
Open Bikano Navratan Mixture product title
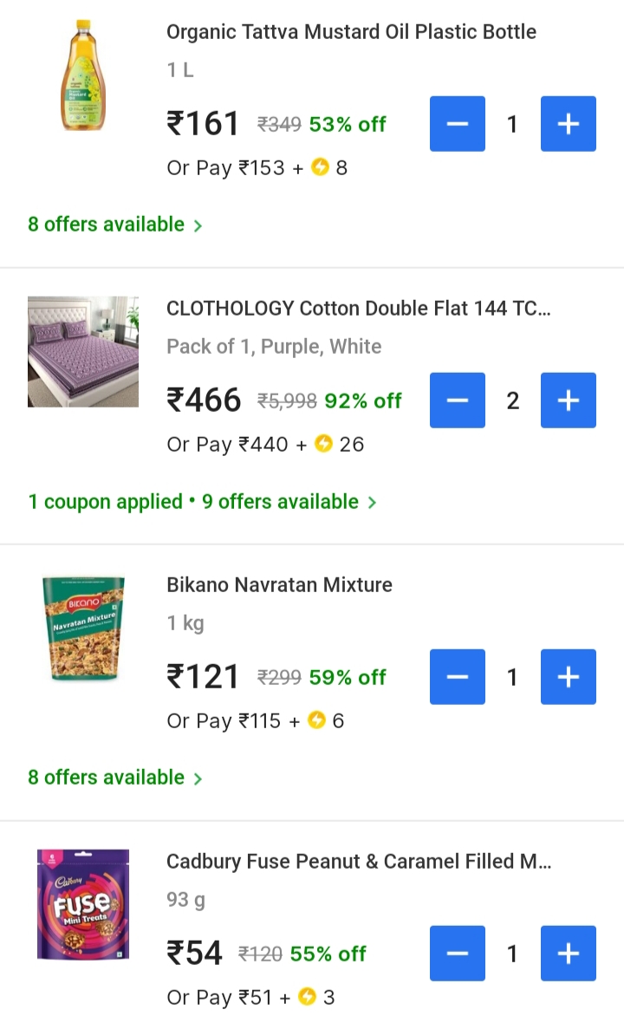click(x=279, y=585)
